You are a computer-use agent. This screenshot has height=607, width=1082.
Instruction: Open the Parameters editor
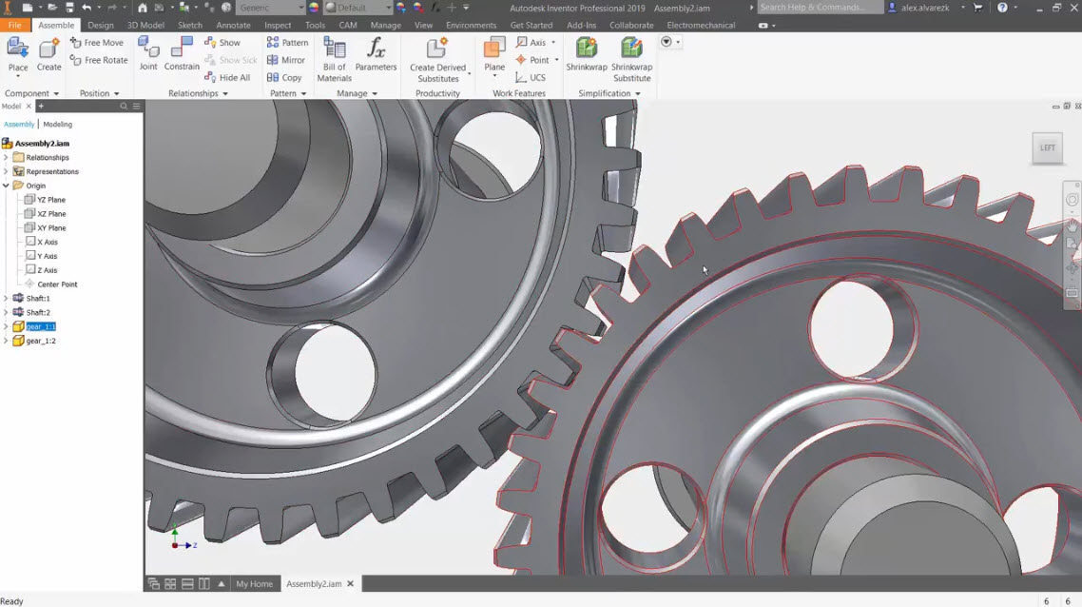pyautogui.click(x=377, y=54)
